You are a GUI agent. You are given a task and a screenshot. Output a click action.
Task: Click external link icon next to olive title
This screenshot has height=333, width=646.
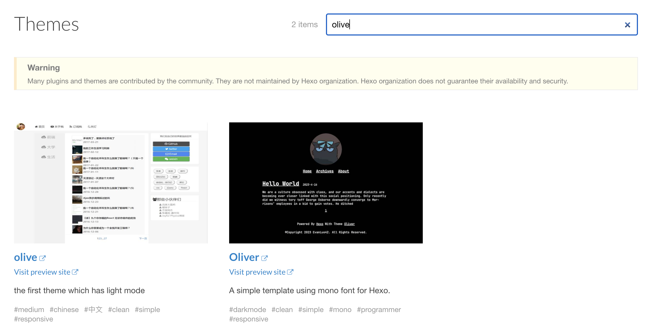[42, 258]
